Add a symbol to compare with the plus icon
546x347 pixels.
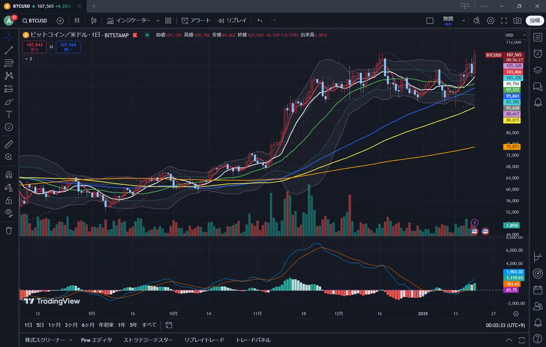[60, 20]
